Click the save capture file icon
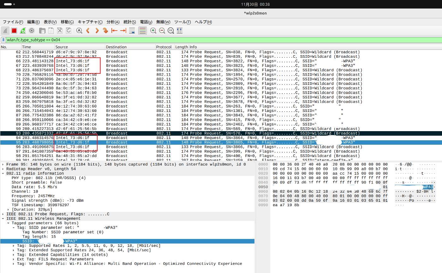The height and width of the screenshot is (273, 442). point(51,31)
